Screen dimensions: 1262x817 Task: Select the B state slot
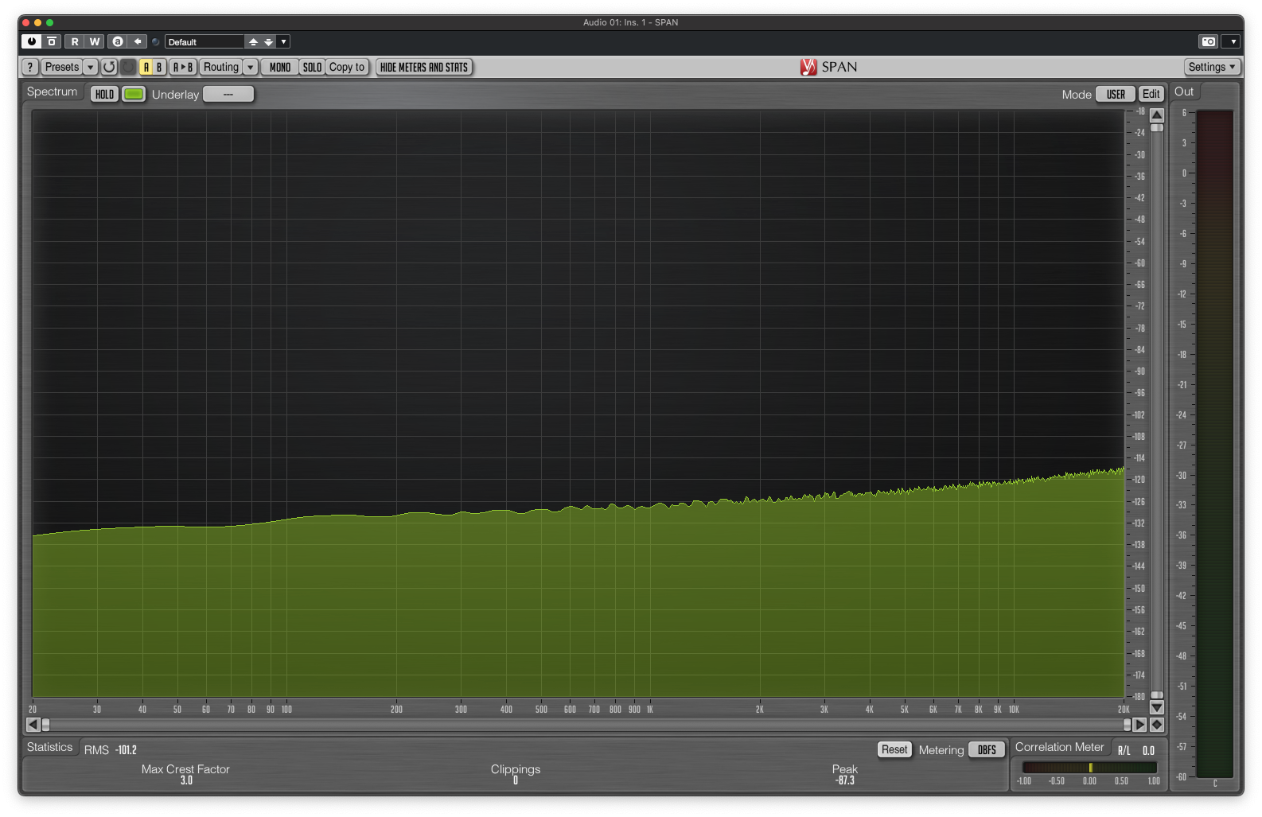159,67
